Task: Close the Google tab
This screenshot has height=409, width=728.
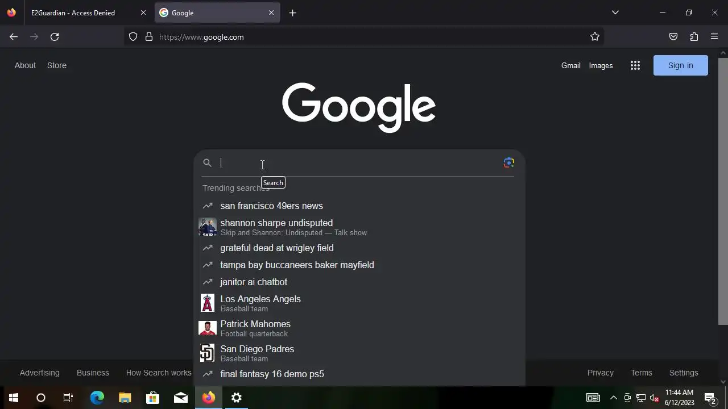Action: (x=271, y=12)
